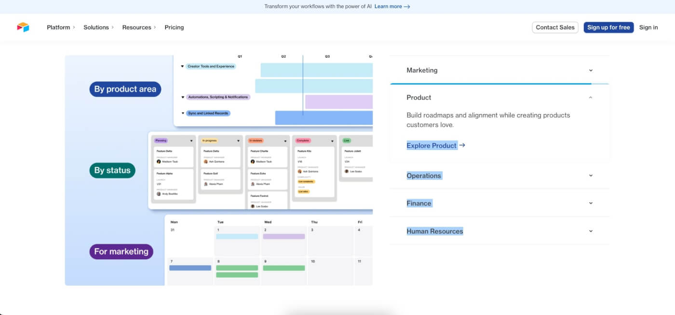This screenshot has width=675, height=315.
Task: Click Ash Quintana's avatar on Feature Kilo
Action: [x=299, y=171]
